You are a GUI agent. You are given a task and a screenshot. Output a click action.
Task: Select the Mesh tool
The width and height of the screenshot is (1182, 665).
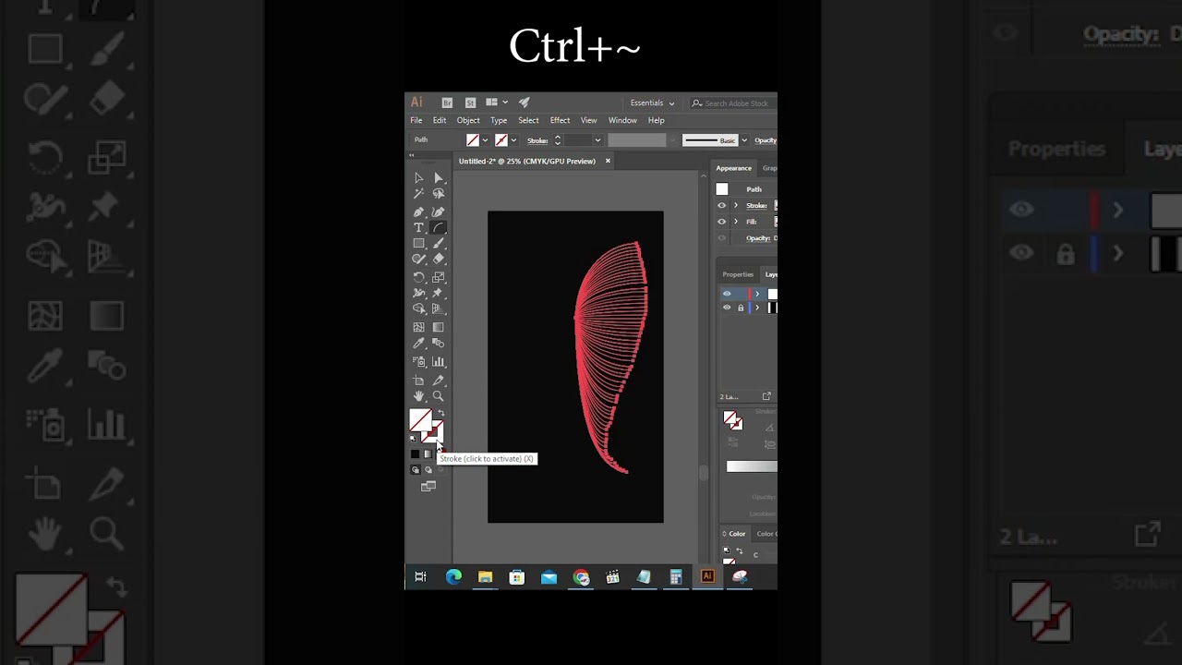(418, 327)
